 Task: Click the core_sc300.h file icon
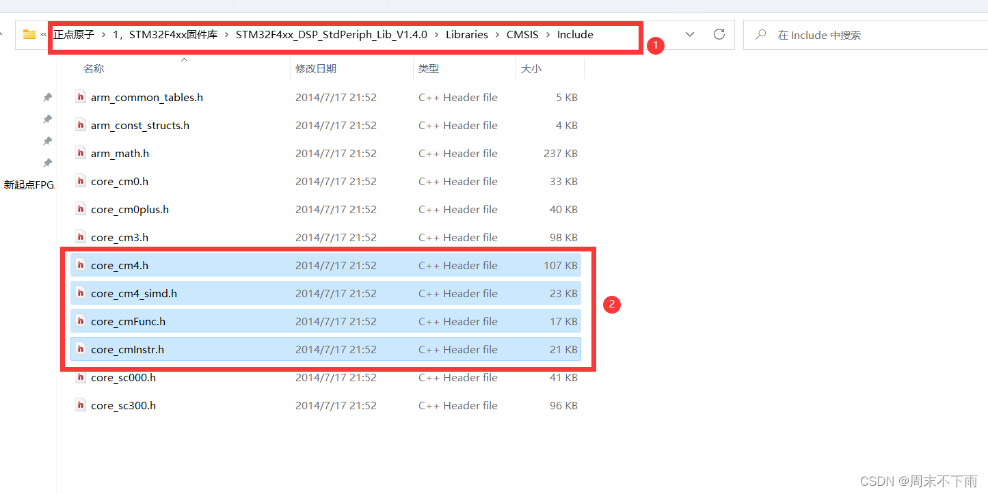[x=81, y=405]
